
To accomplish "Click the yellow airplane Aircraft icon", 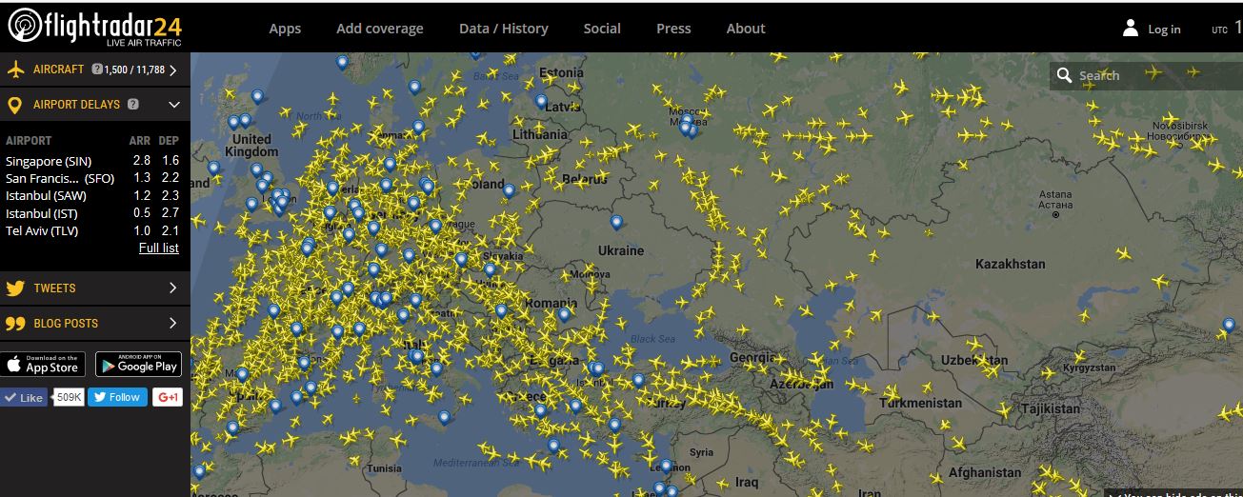I will (x=15, y=70).
